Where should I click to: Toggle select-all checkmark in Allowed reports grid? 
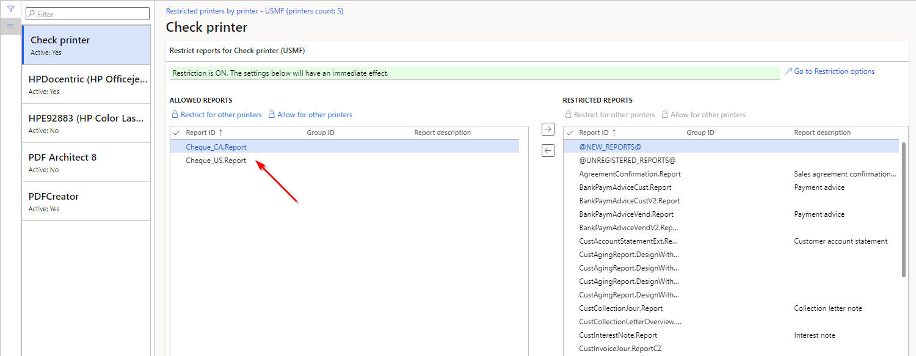click(177, 133)
